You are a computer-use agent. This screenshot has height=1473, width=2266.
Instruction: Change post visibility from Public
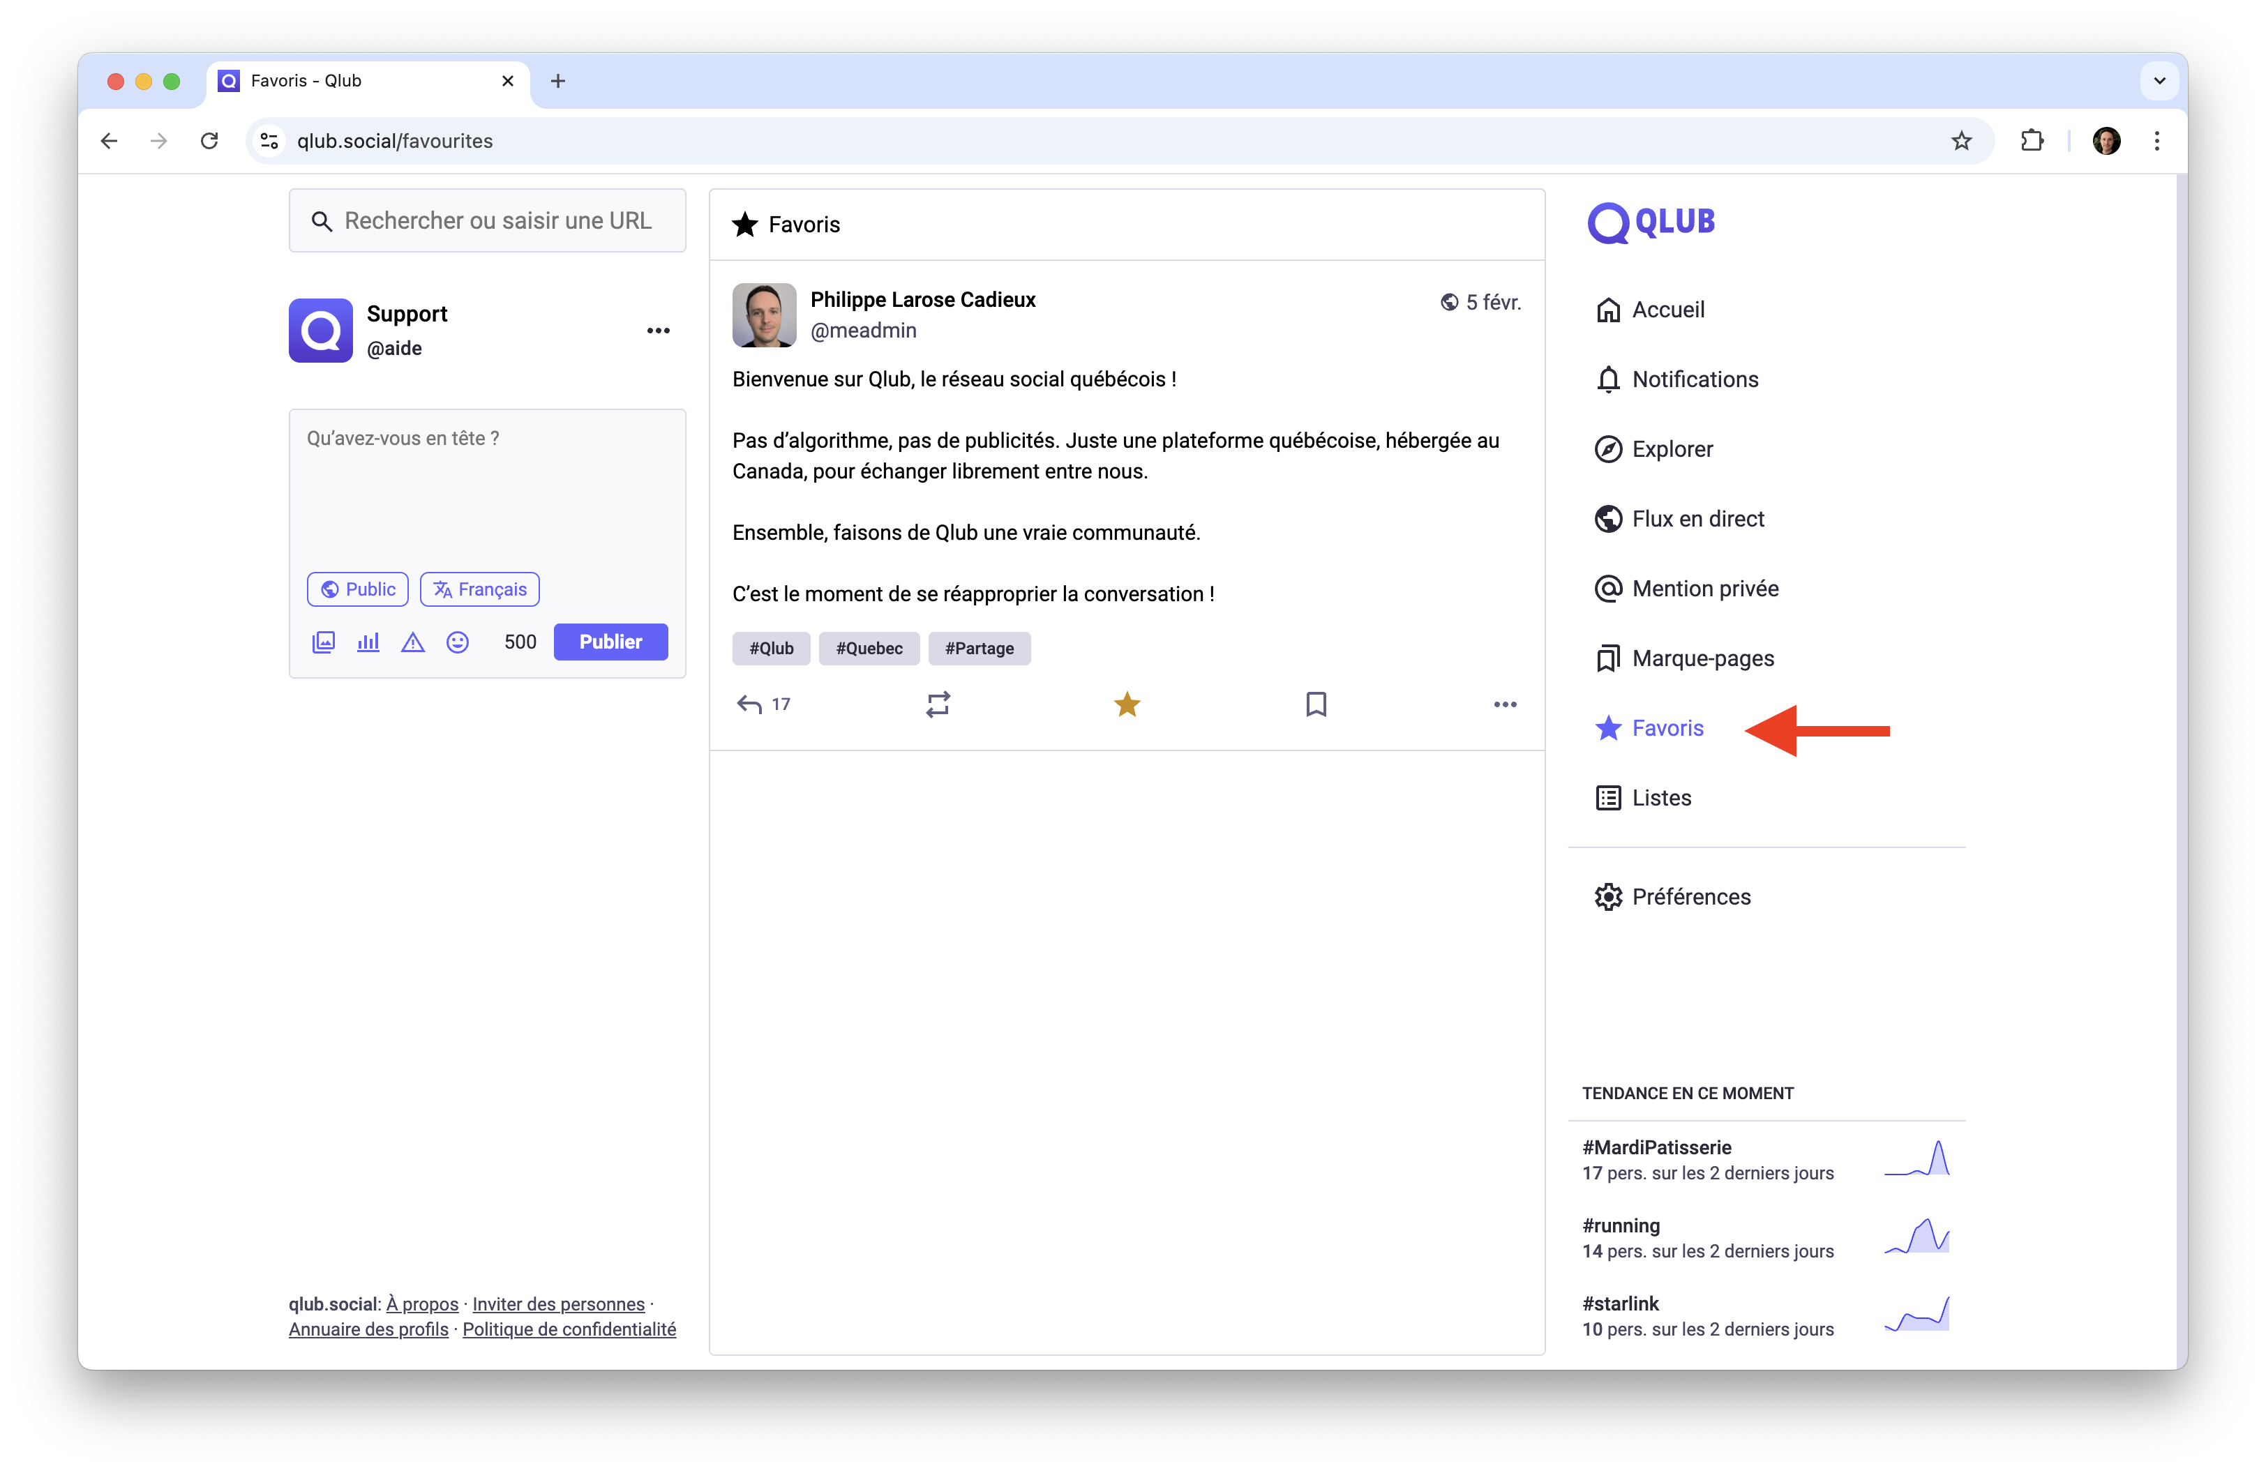pos(357,589)
